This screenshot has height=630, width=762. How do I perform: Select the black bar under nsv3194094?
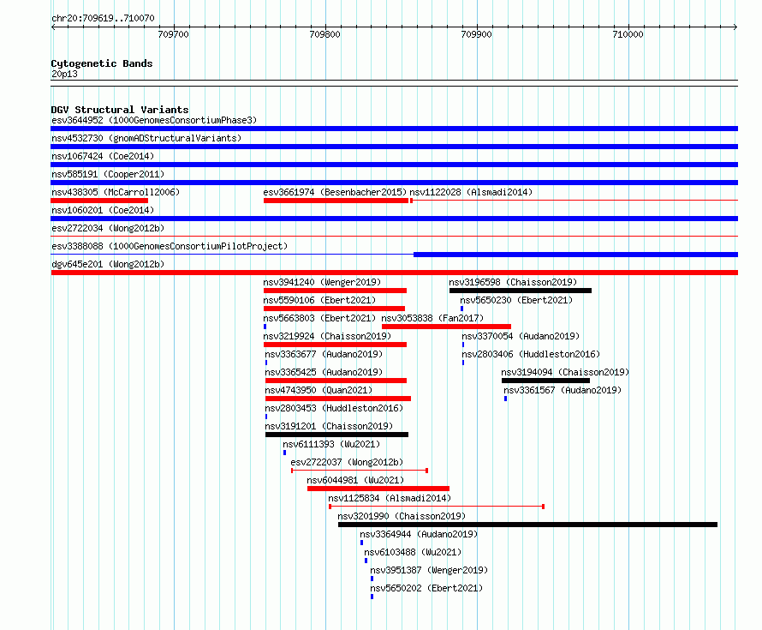coord(545,381)
